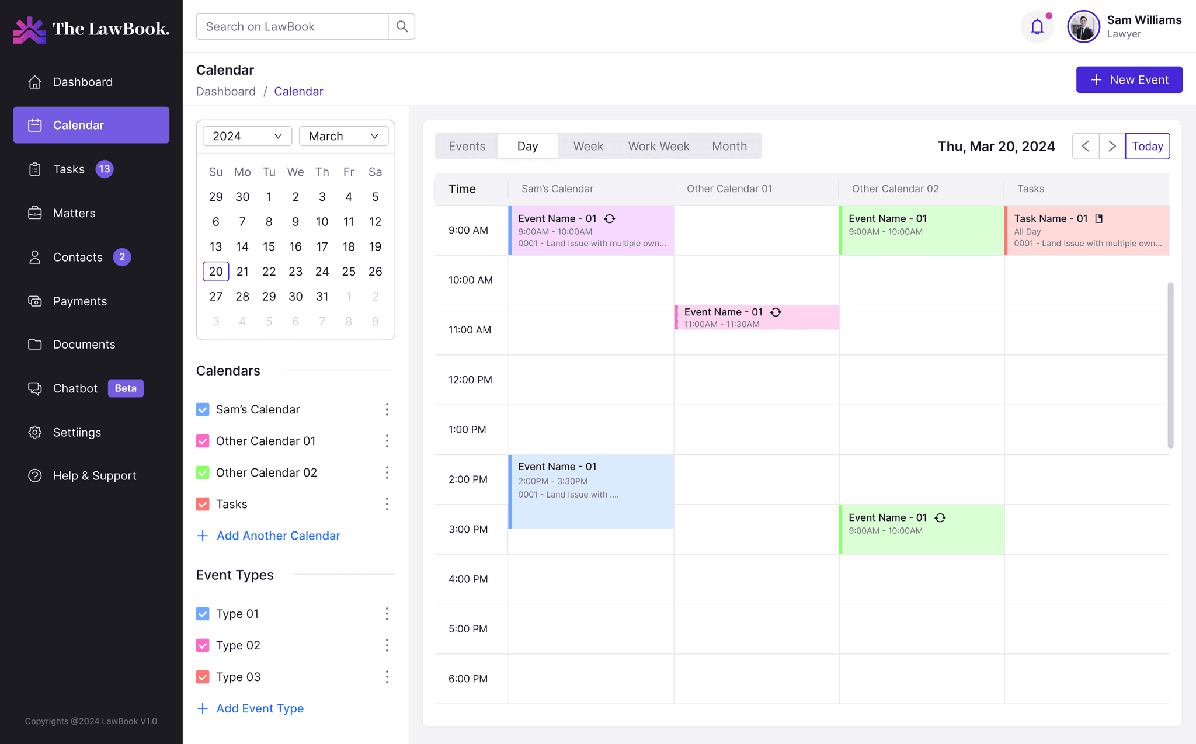Open Contacts in the sidebar
The width and height of the screenshot is (1196, 744).
coord(91,257)
